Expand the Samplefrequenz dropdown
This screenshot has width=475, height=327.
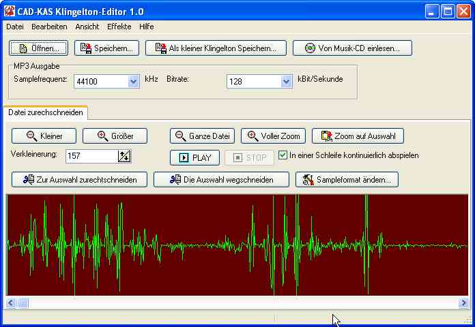click(x=134, y=82)
